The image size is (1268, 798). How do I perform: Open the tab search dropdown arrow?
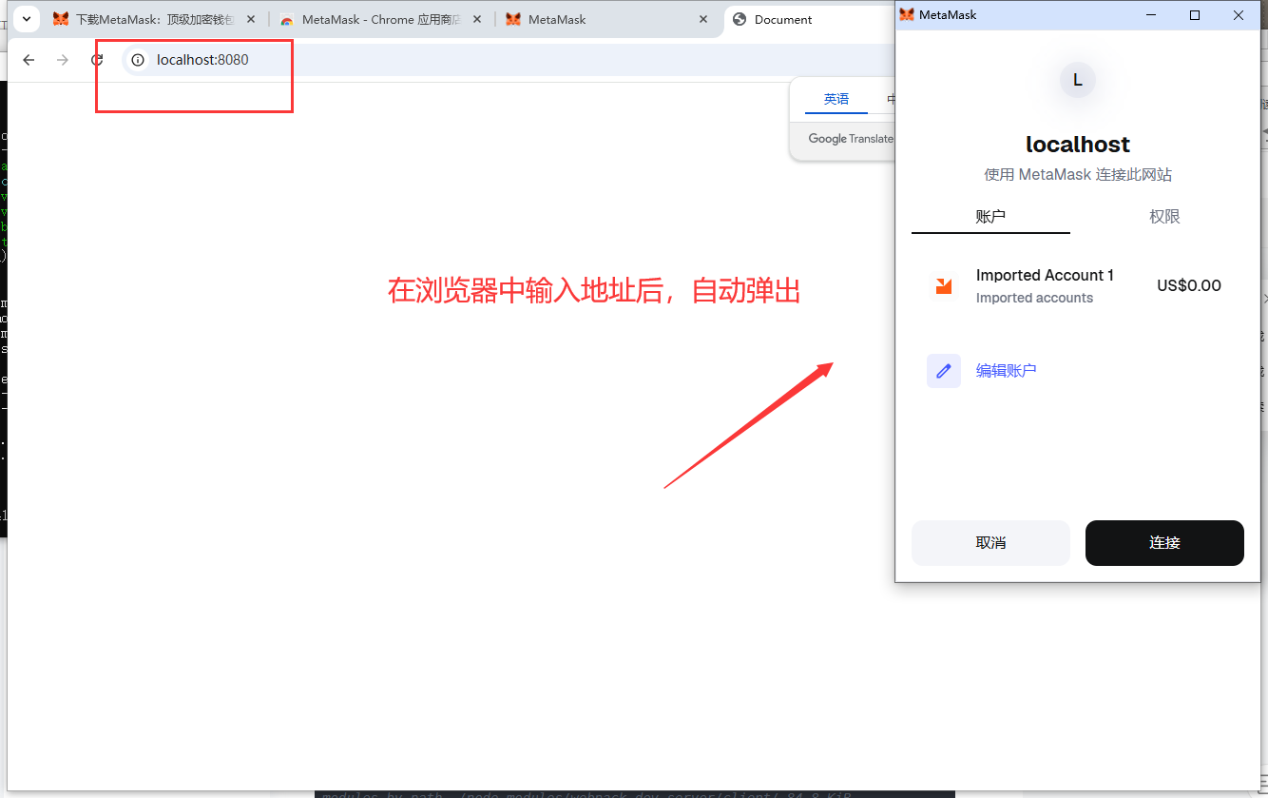26,18
